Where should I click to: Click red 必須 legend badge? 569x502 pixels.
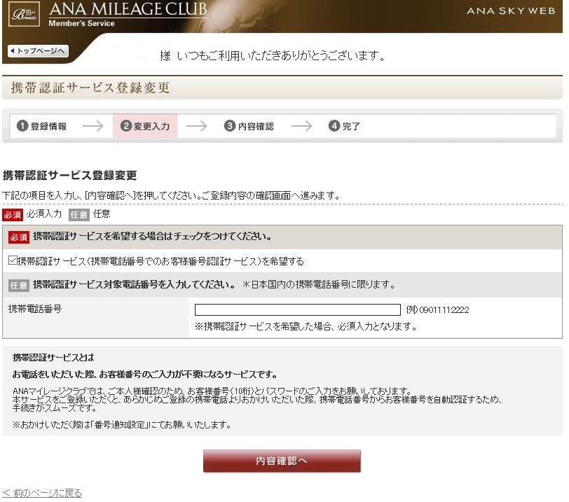(13, 215)
